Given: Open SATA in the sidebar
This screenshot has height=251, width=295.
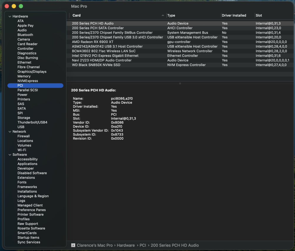Looking at the screenshot, I should pos(22,108).
